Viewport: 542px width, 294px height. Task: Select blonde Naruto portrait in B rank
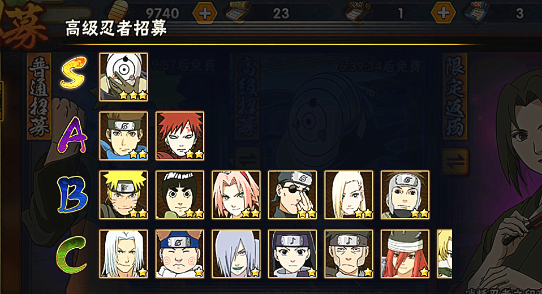(123, 195)
